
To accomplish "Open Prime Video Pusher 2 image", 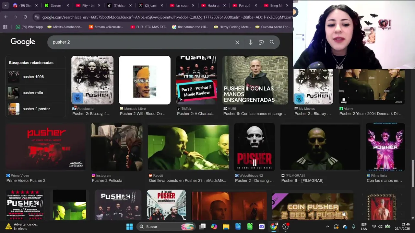I will [x=45, y=147].
